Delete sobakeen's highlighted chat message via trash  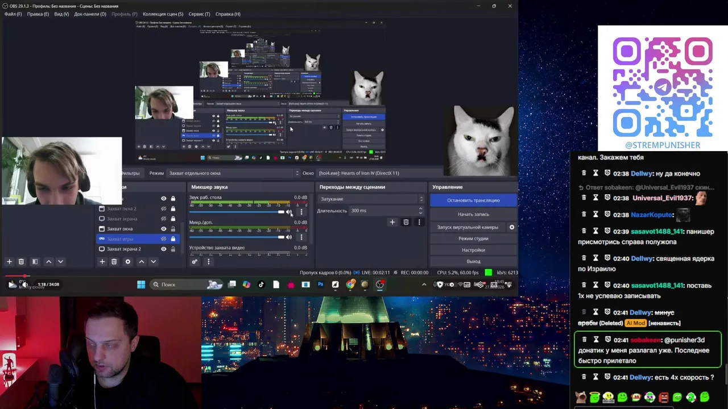584,340
